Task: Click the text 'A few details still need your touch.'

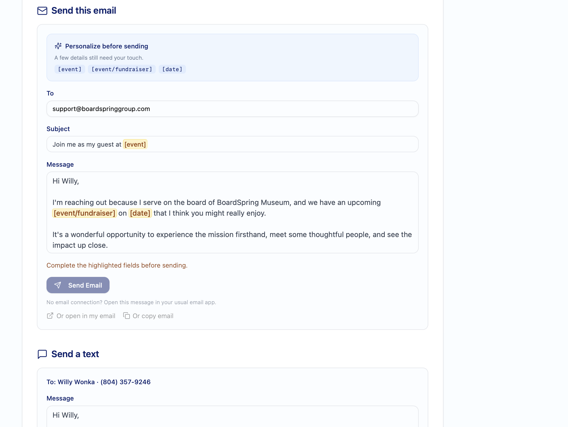Action: tap(99, 58)
